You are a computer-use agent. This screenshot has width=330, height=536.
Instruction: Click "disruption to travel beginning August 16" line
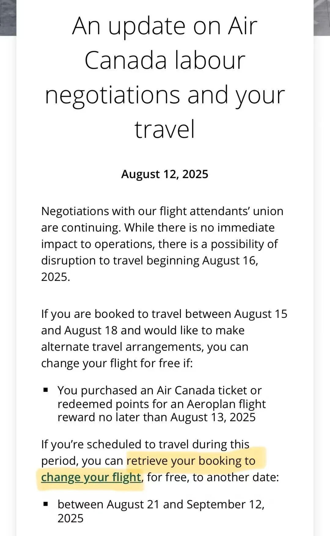(149, 261)
